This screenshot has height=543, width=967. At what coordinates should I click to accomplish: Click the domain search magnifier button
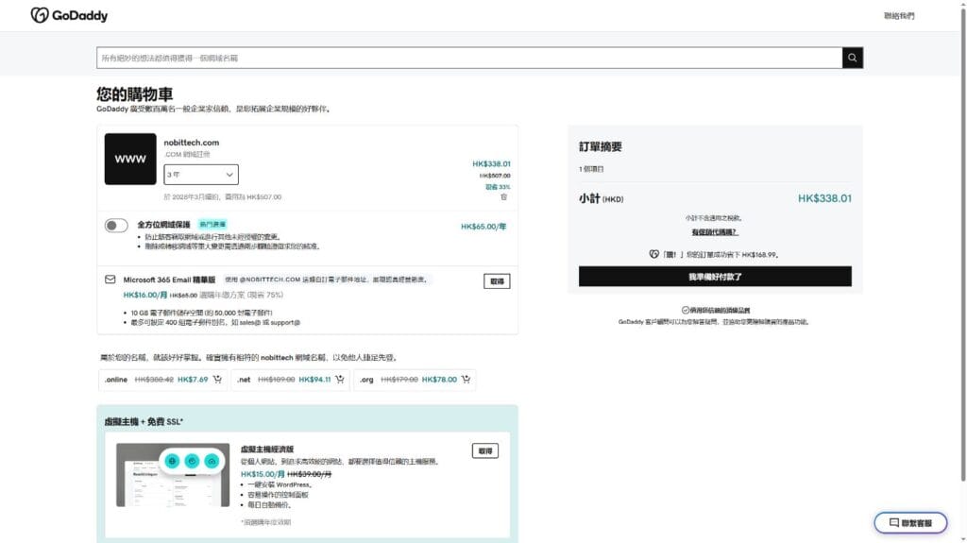[853, 58]
